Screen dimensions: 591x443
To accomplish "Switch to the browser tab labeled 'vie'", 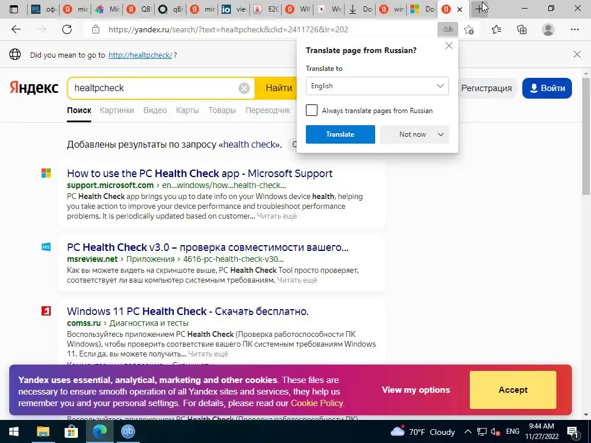I will click(x=234, y=9).
